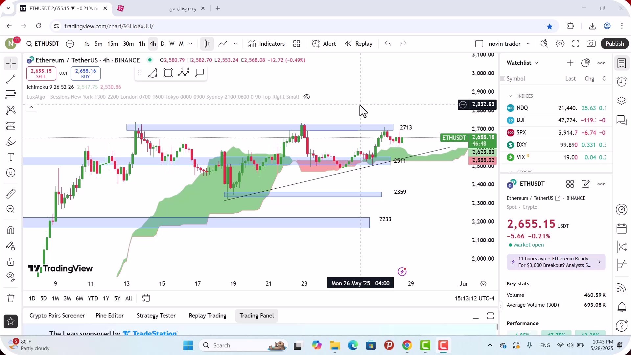The image size is (631, 355).
Task: Switch to Replay Trading tab
Action: [x=207, y=316]
